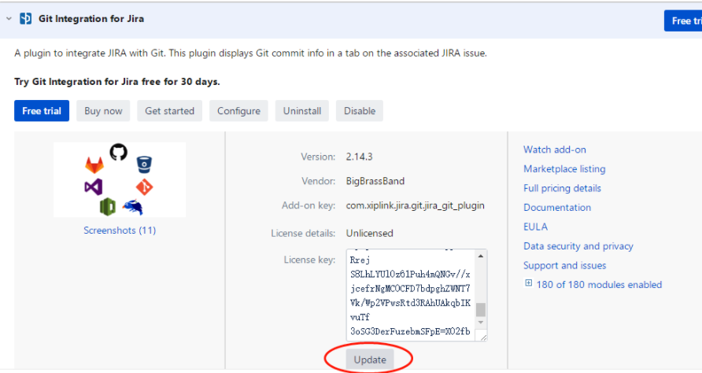702x373 pixels.
Task: Open the EULA link
Action: point(535,227)
